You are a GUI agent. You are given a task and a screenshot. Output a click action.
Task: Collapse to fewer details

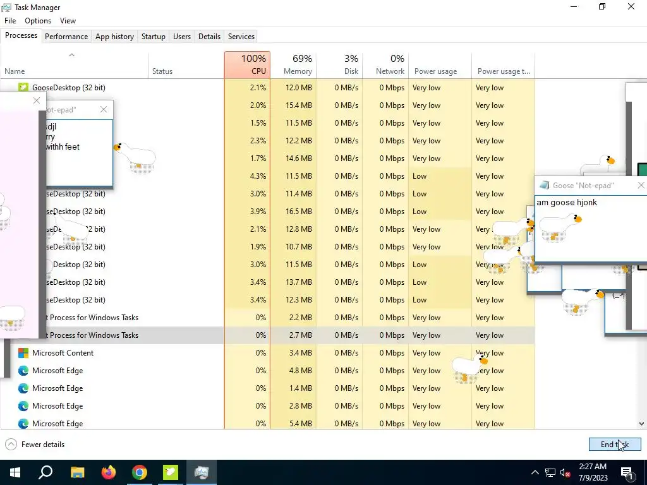[x=35, y=444]
